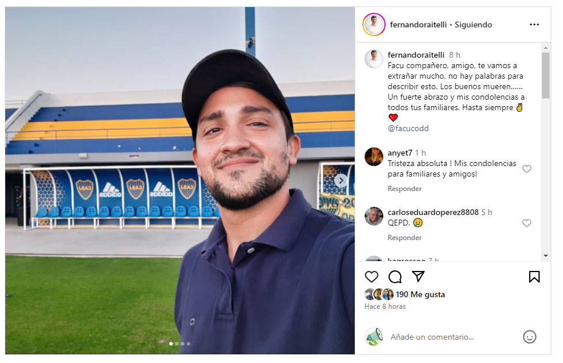Select the second carousel dot indicator
The image size is (563, 363).
pyautogui.click(x=177, y=344)
